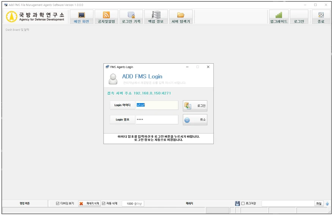
Task: Close the FMS Agents Login dialog
Action: pyautogui.click(x=208, y=67)
